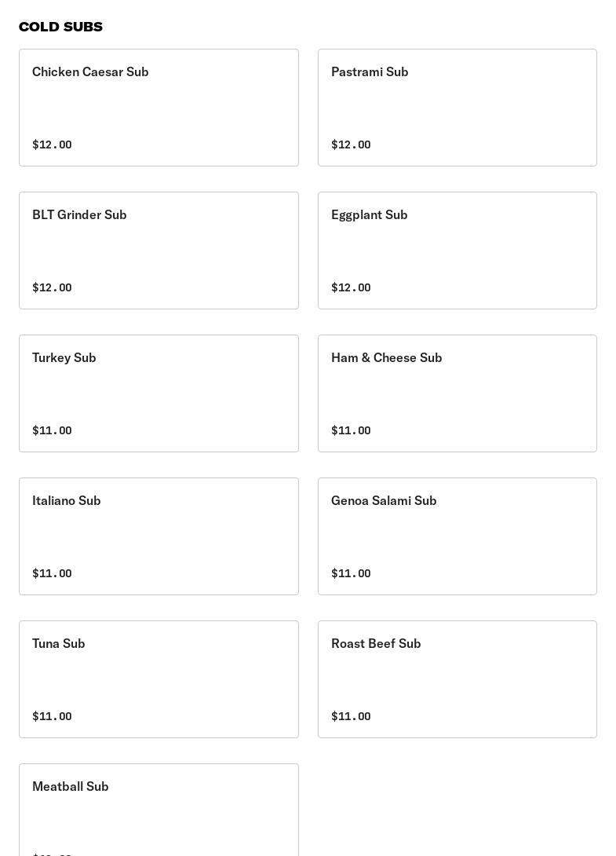Select the Turkey Sub card
The height and width of the screenshot is (856, 616).
pyautogui.click(x=159, y=393)
